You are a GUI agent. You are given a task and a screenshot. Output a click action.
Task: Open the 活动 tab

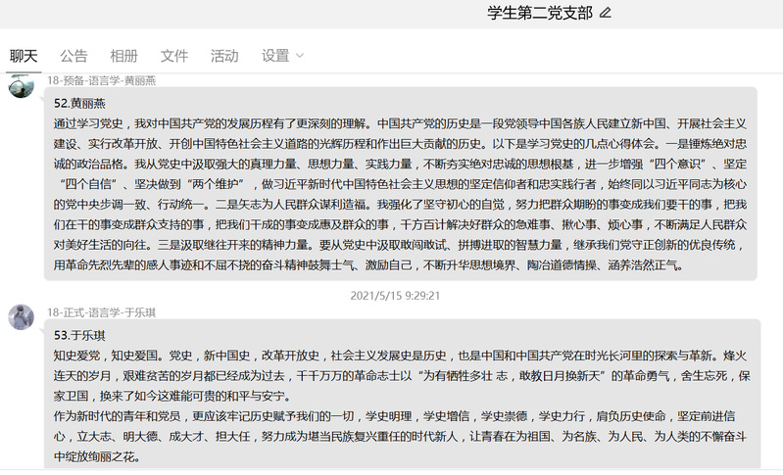click(x=224, y=56)
